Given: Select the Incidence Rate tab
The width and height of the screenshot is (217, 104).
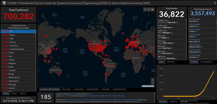Looking at the screenshot, I should [x=78, y=89].
